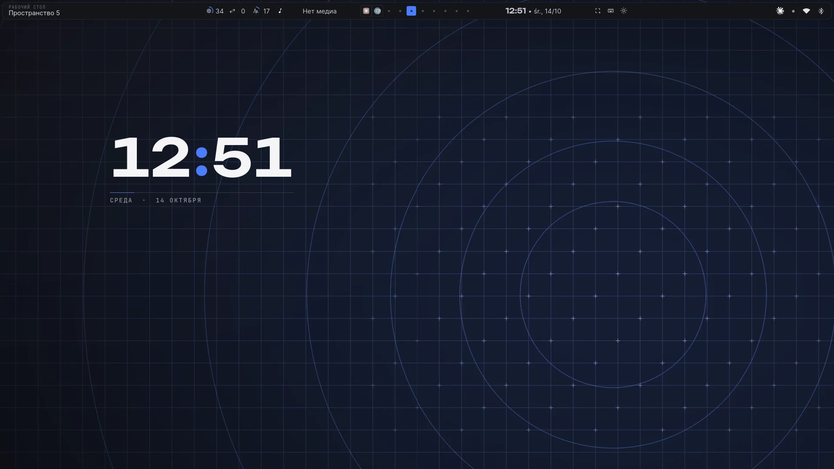Click the "14 ОКТЯБРЯ" date on the widget
This screenshot has height=469, width=834.
click(x=179, y=200)
